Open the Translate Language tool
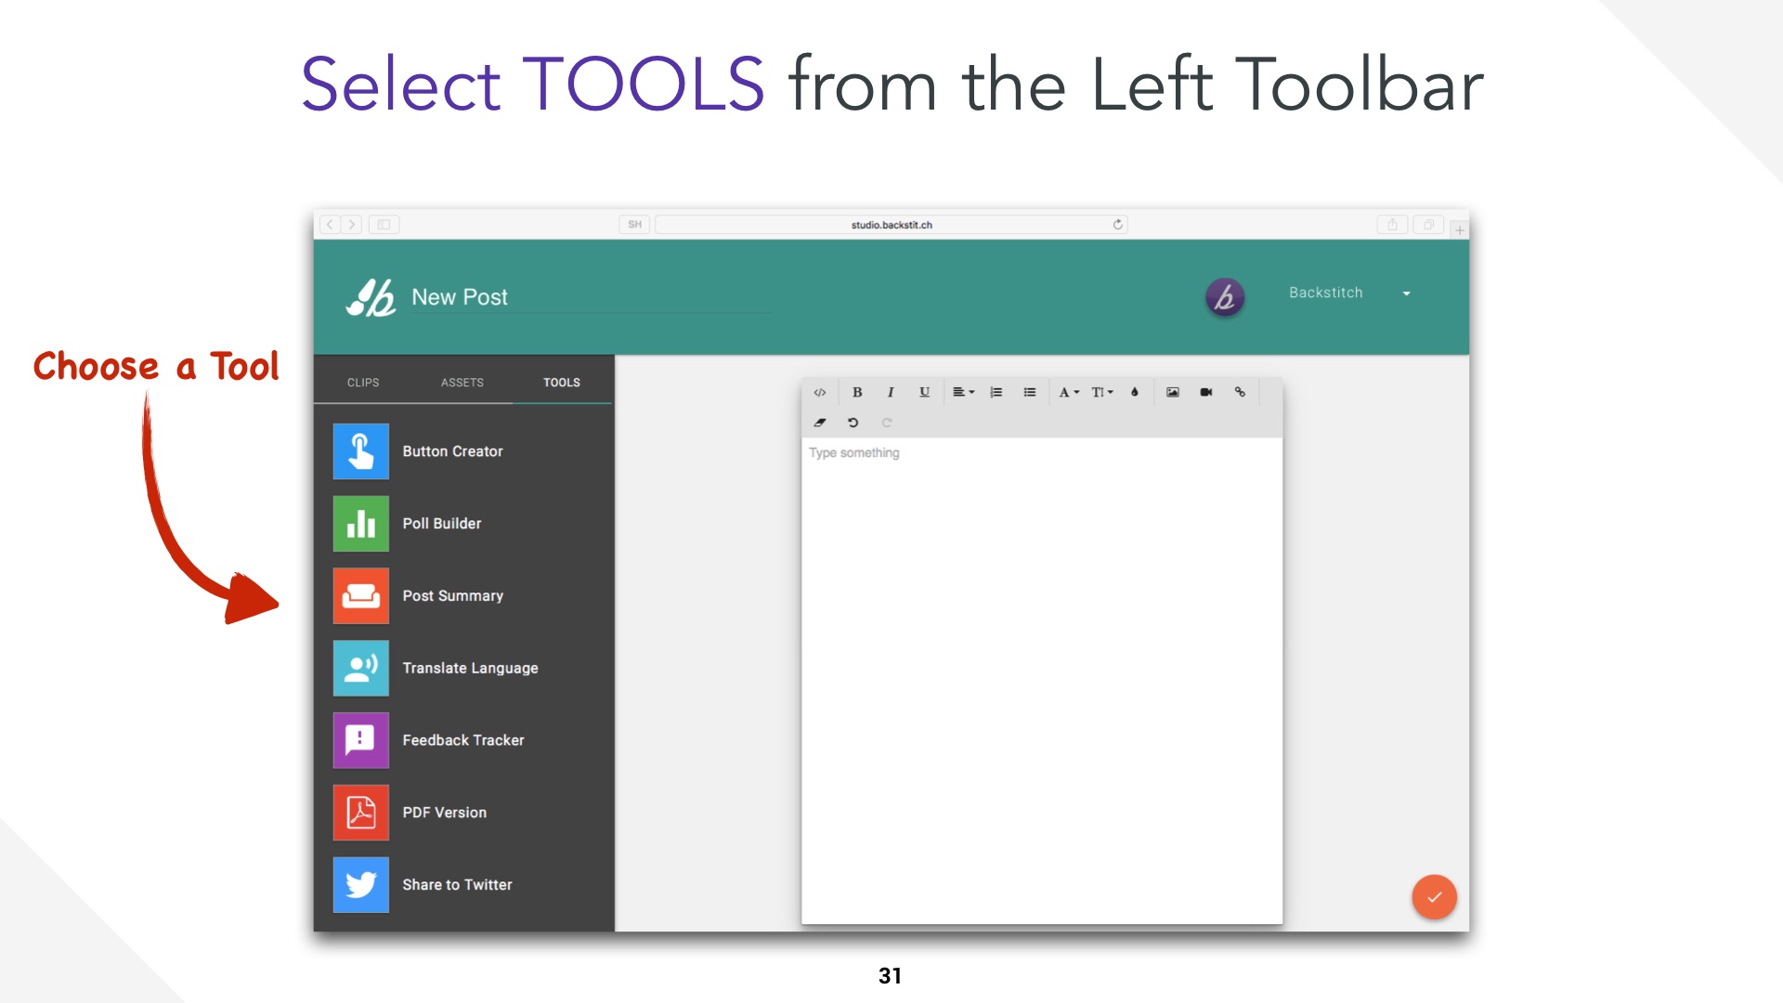The height and width of the screenshot is (1003, 1783). coord(470,668)
